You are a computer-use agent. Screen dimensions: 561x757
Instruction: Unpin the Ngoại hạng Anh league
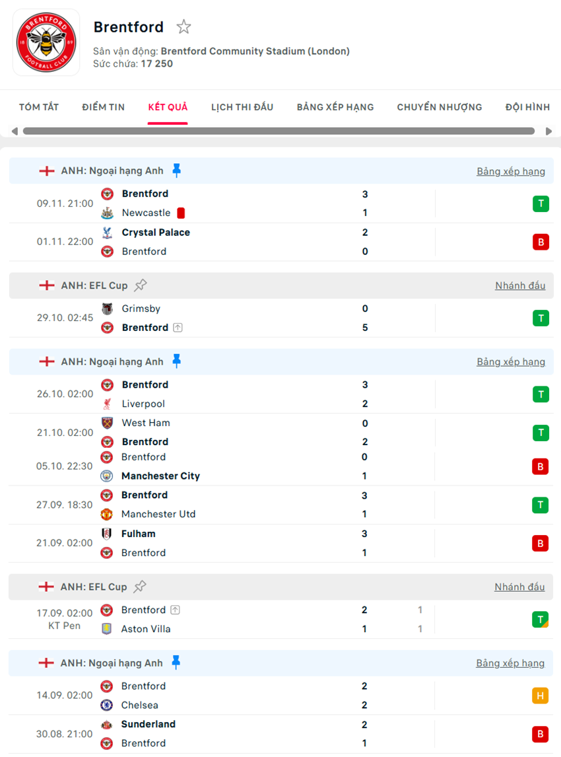click(176, 170)
